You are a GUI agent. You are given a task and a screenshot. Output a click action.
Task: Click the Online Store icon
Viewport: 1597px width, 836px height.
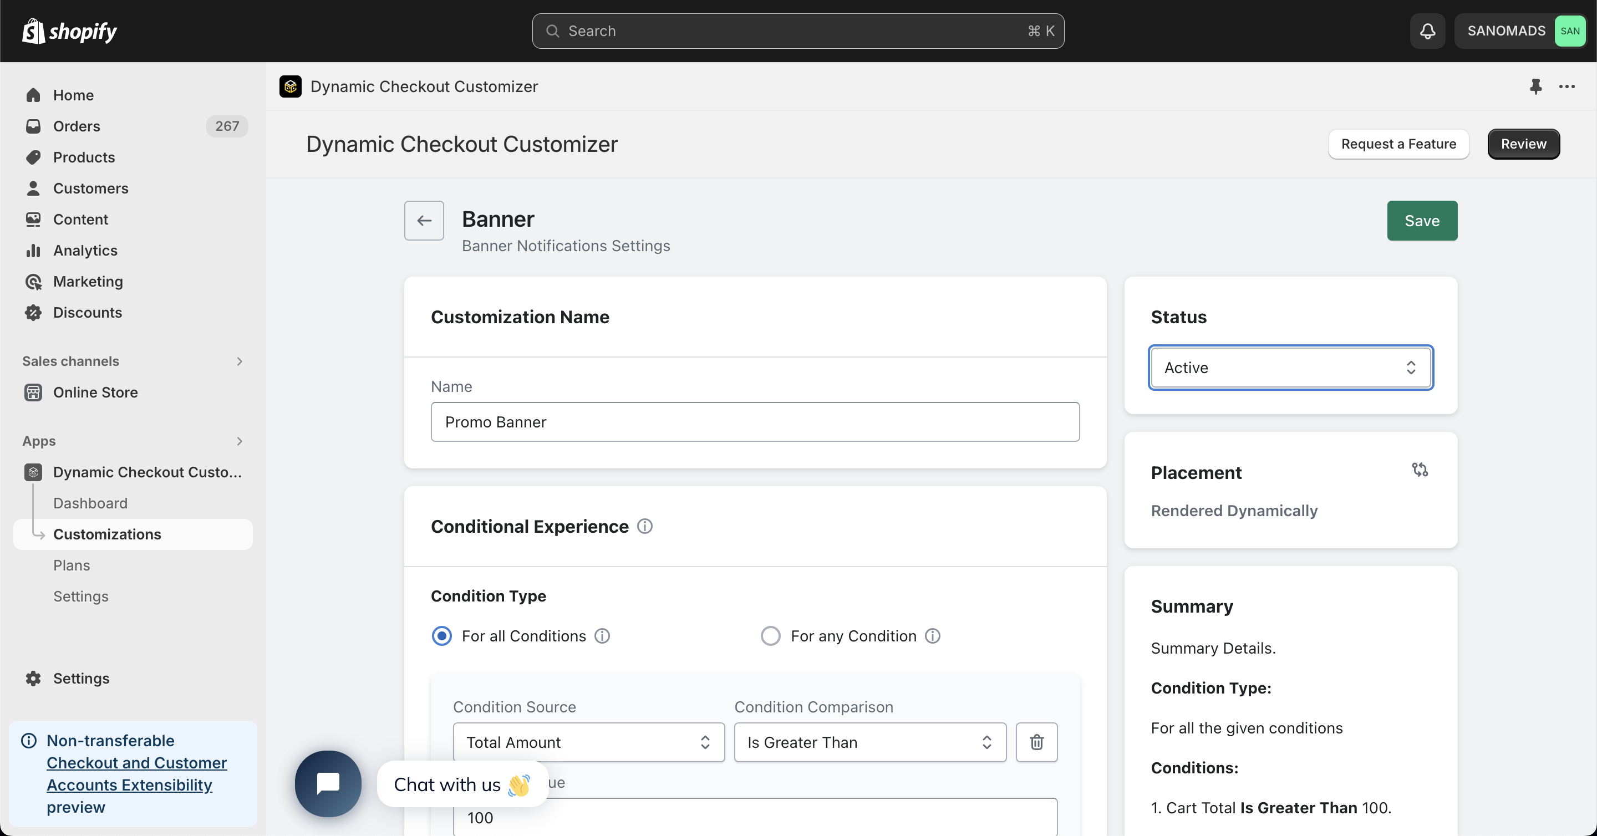point(33,392)
